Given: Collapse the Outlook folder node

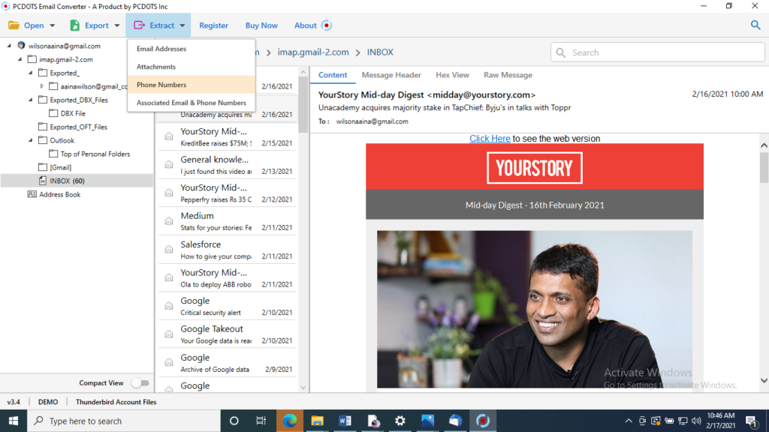Looking at the screenshot, I should tap(30, 140).
